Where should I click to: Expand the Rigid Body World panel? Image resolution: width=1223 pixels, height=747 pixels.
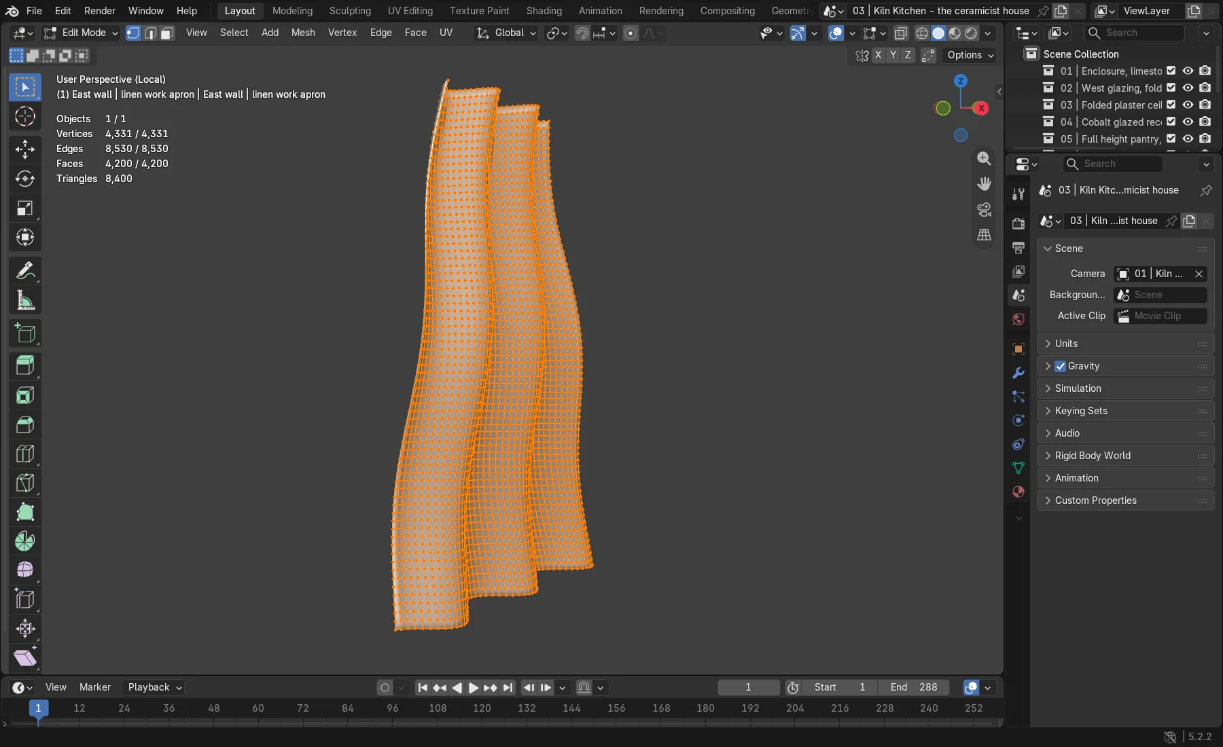pyautogui.click(x=1125, y=456)
